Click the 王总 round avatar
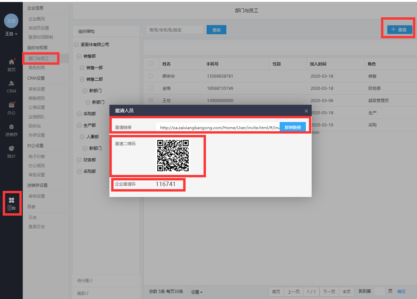Viewport: 417px width, 299px height. (x=11, y=21)
